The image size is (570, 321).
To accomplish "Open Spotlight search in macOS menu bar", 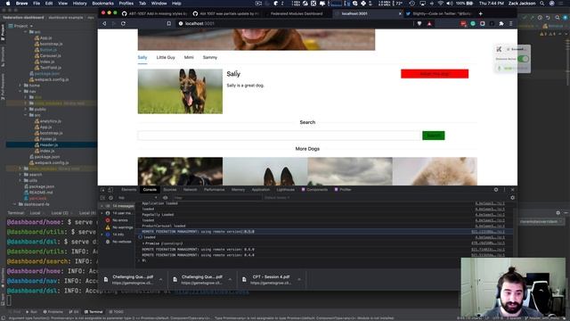I will pyautogui.click(x=542, y=4).
